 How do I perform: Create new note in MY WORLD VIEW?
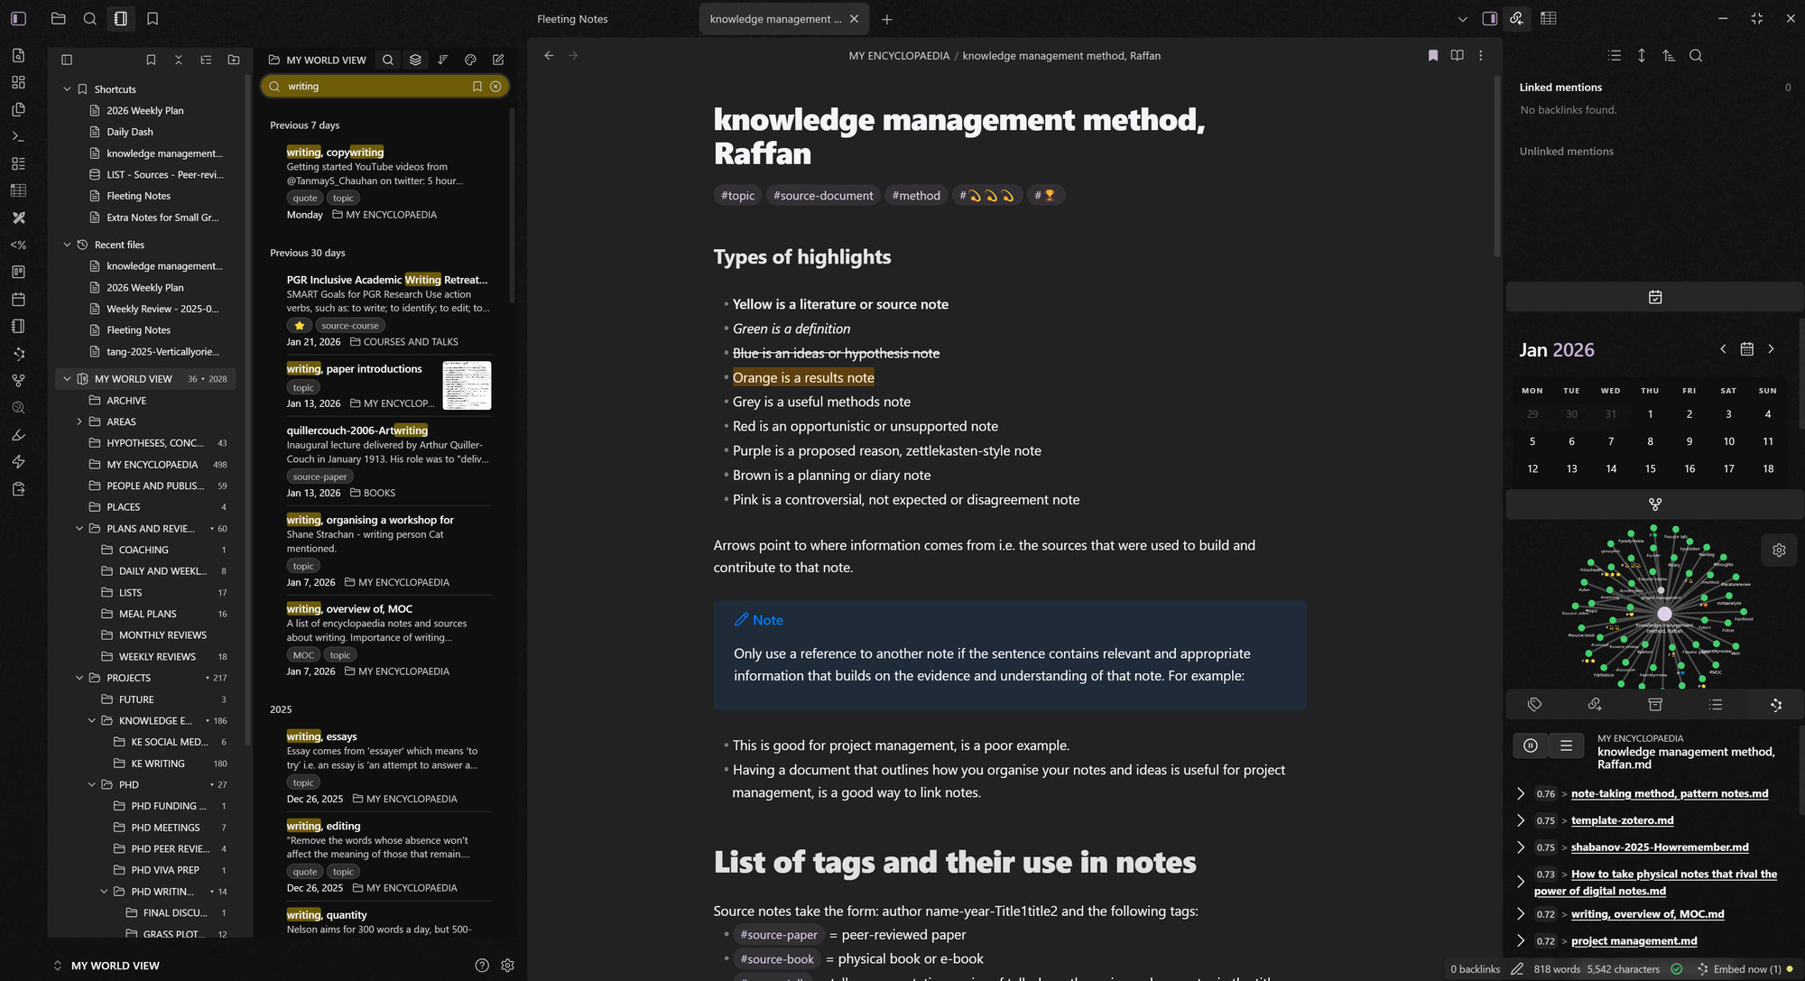[x=498, y=60]
